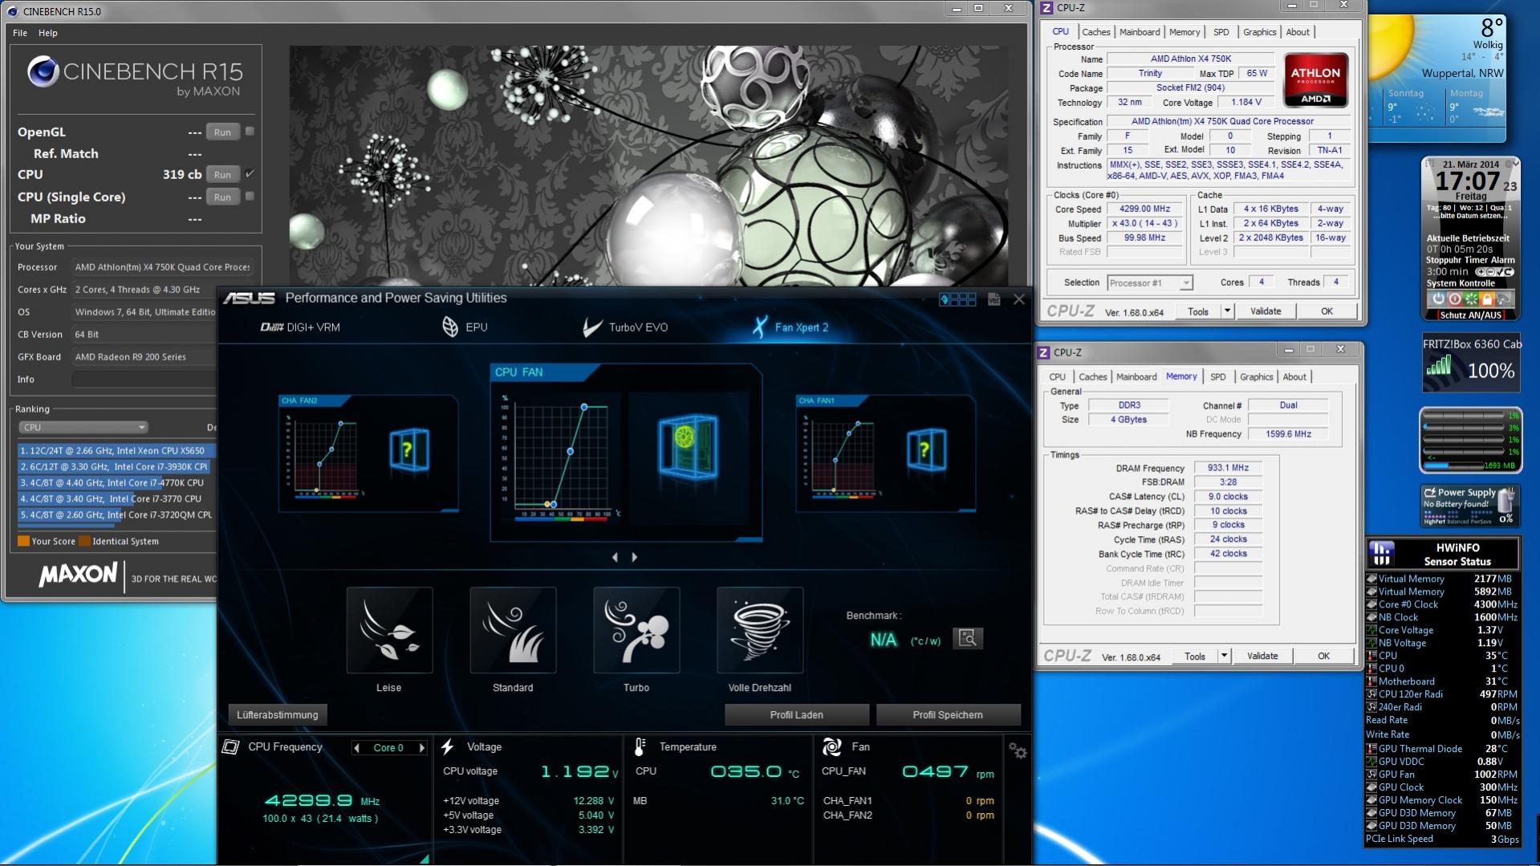The width and height of the screenshot is (1540, 866).
Task: Click the gadget orange lock icon
Action: (1487, 299)
